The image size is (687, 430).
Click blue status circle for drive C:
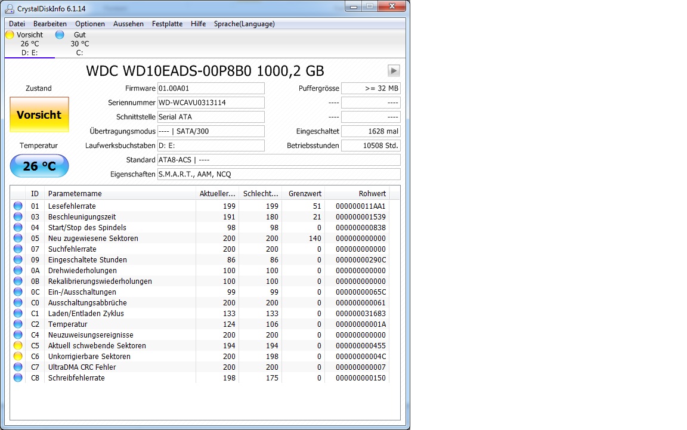click(60, 35)
